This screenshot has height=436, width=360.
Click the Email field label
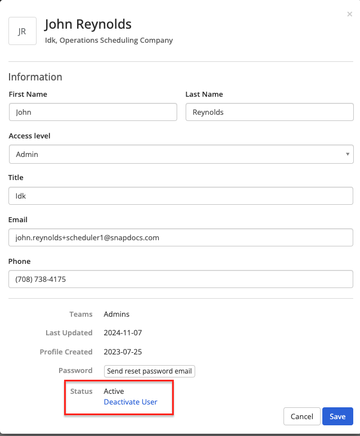(18, 219)
